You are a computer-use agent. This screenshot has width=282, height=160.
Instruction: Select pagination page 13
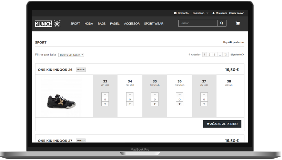click(x=225, y=54)
